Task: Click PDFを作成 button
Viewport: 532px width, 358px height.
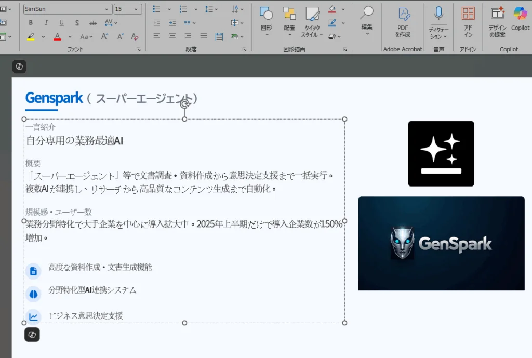Action: pos(403,22)
